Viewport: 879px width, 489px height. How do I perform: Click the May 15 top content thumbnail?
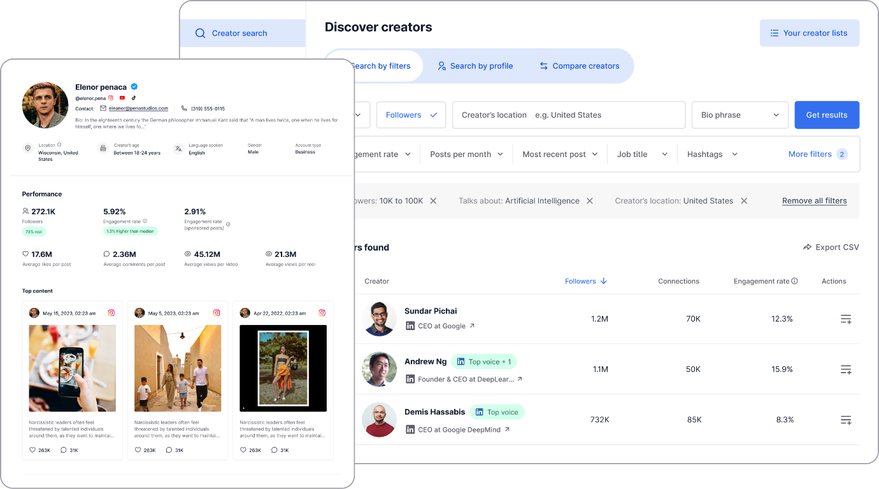[72, 368]
